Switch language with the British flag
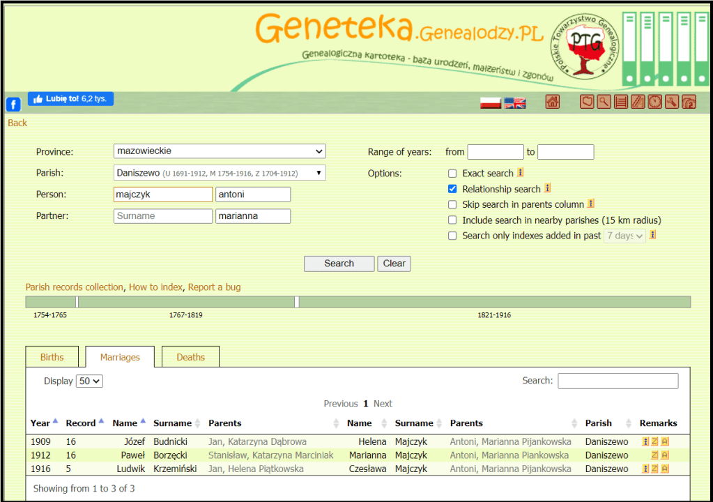 [x=515, y=102]
